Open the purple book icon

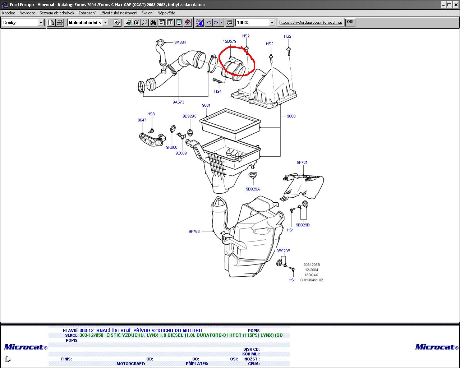[188, 23]
